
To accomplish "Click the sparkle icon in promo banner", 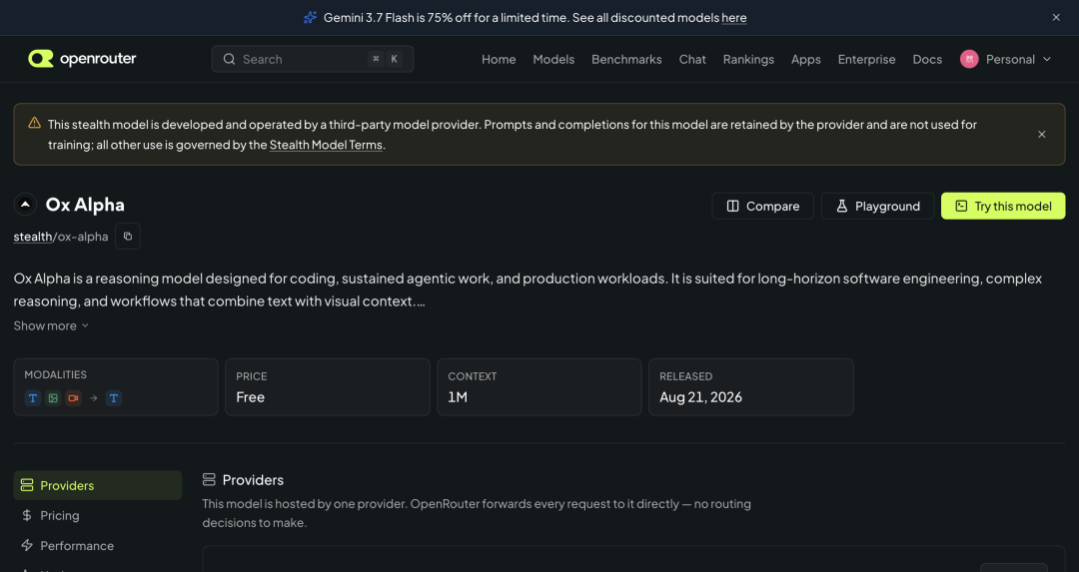I will [311, 17].
